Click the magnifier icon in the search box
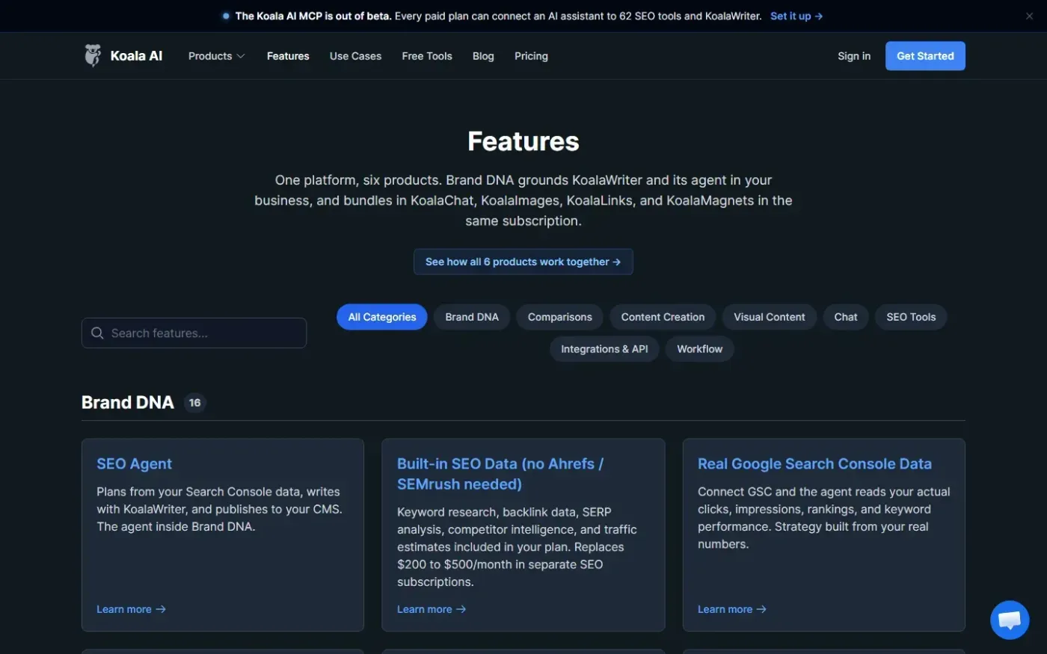1047x654 pixels. 97,333
